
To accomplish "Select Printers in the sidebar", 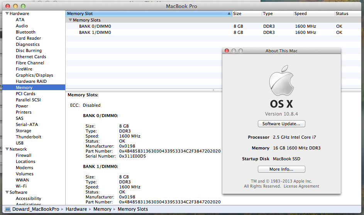I will click(x=24, y=112).
